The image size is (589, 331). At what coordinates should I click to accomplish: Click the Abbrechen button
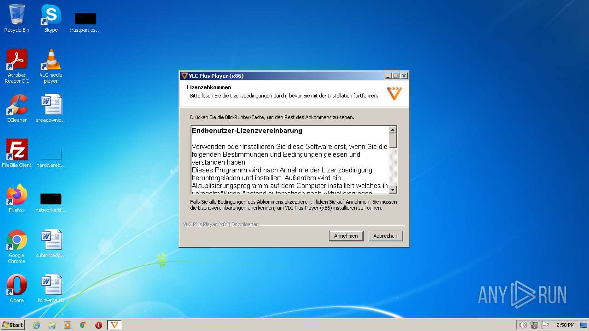point(386,236)
